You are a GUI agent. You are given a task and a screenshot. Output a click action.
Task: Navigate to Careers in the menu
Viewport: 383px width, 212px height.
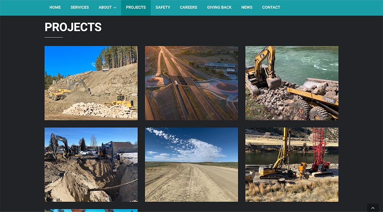[188, 7]
